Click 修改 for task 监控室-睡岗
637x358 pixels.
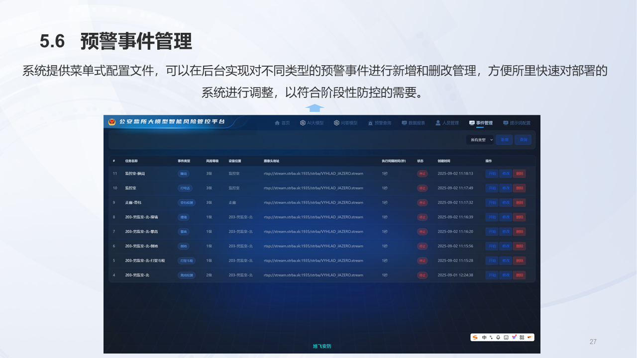(x=506, y=174)
